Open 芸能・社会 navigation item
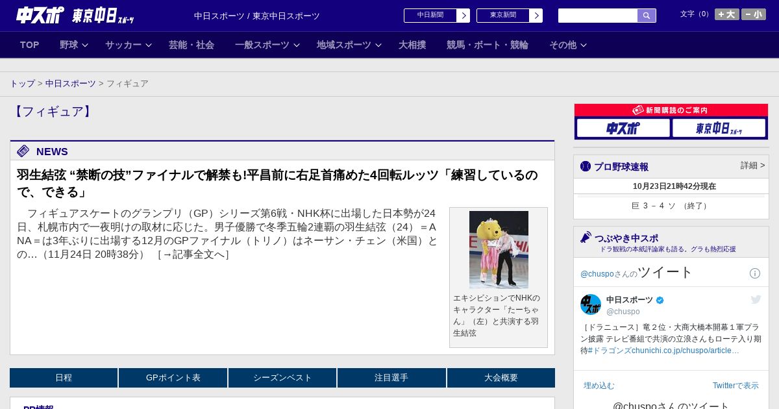The image size is (779, 409). point(192,45)
